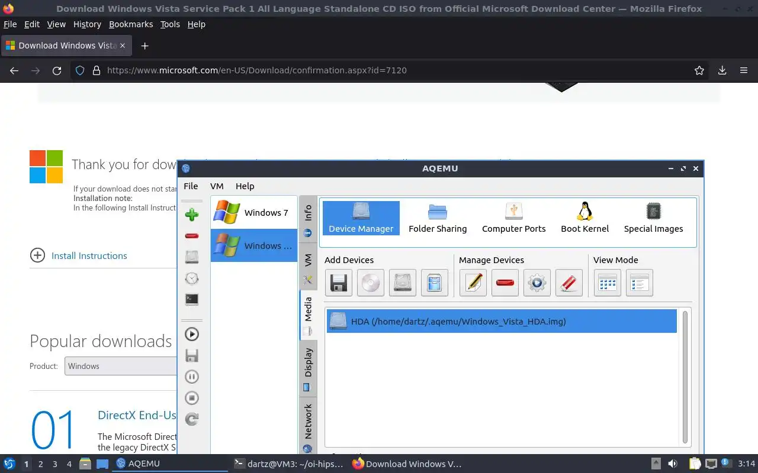The image size is (758, 473).
Task: Start the selected virtual machine
Action: coord(191,334)
